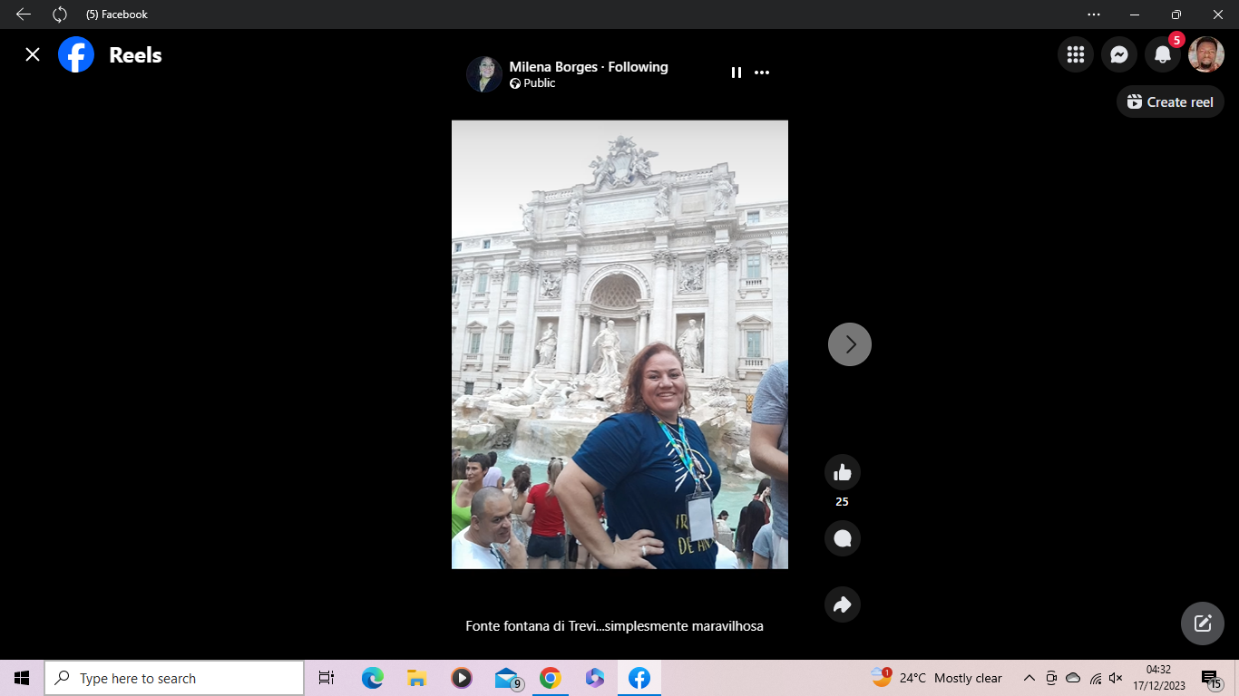Open the Windows Start menu
This screenshot has width=1239, height=696.
pyautogui.click(x=22, y=678)
